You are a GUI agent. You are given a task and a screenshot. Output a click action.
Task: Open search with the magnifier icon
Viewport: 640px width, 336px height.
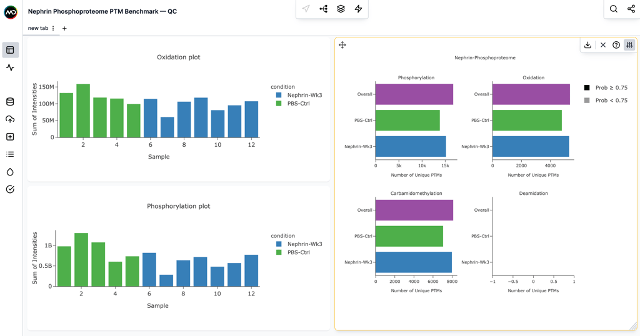[614, 9]
